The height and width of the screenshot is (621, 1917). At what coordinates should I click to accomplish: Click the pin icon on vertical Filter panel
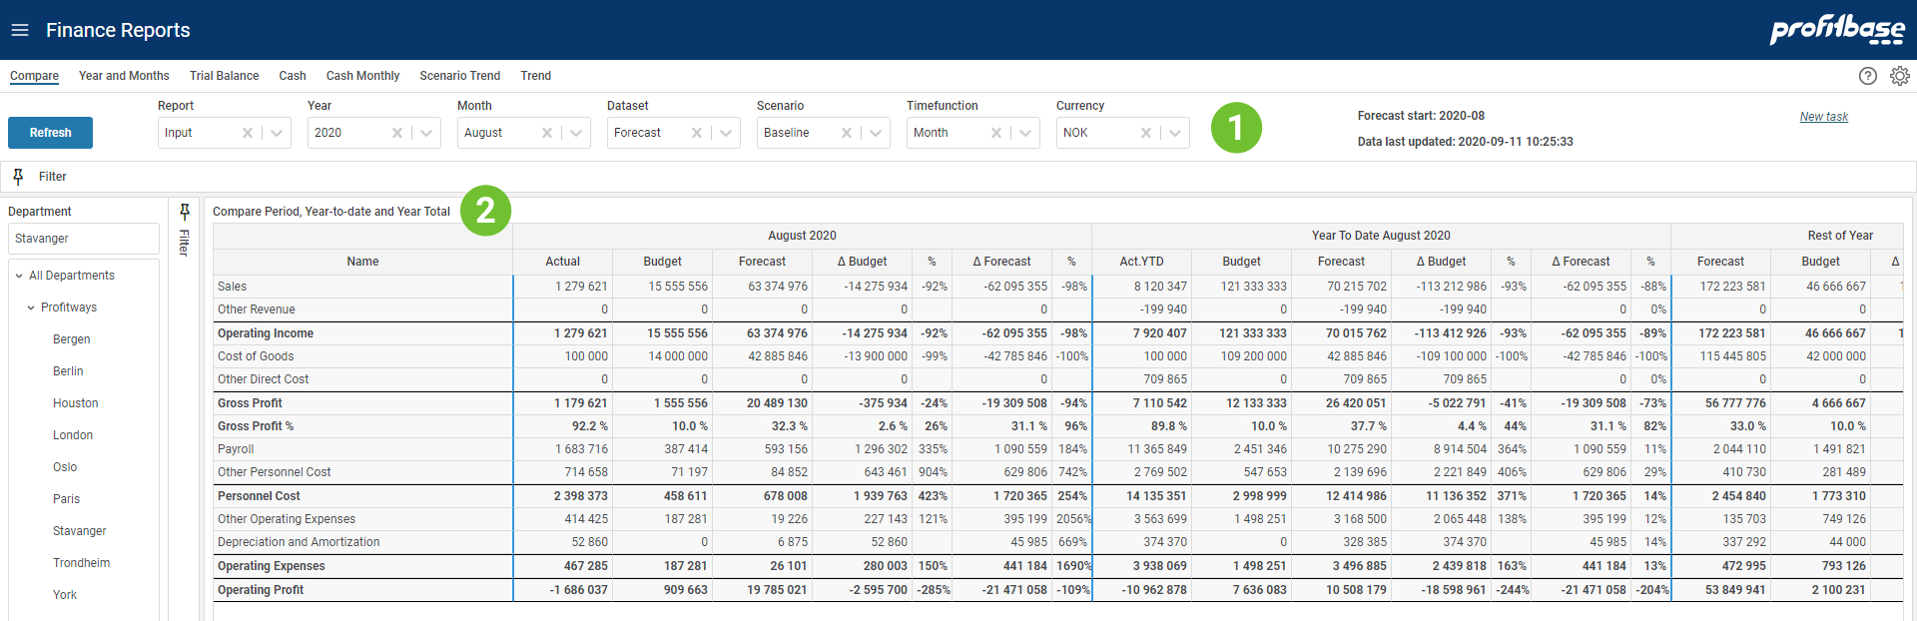click(185, 212)
